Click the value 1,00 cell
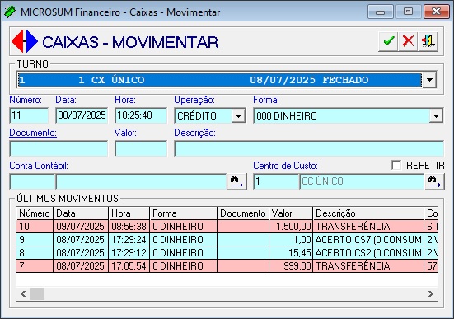 (x=291, y=240)
